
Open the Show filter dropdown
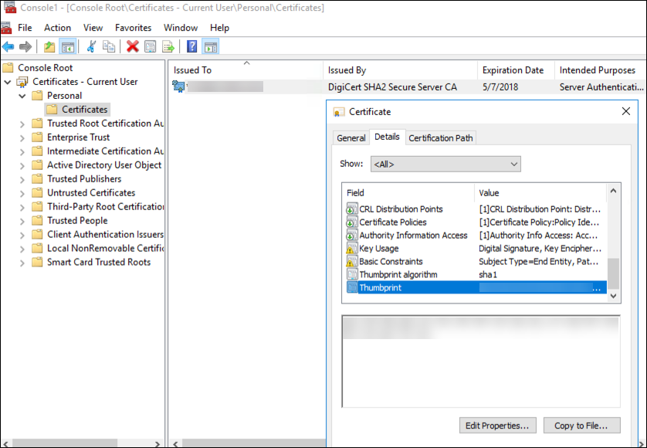(445, 165)
